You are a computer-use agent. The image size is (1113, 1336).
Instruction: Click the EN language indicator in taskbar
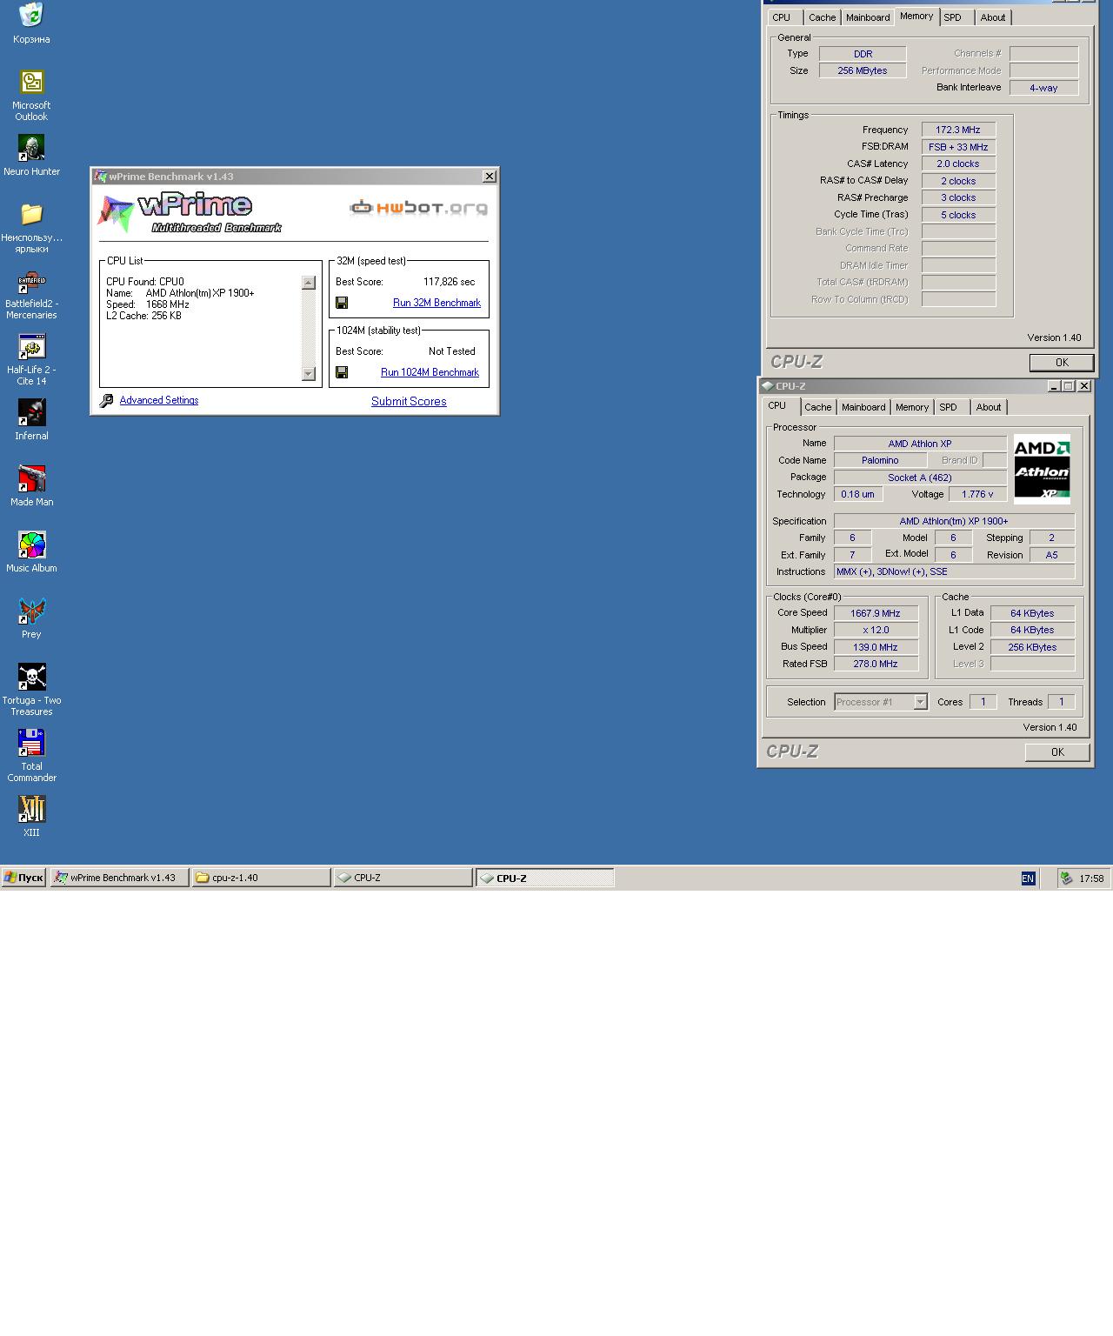[x=1028, y=878]
